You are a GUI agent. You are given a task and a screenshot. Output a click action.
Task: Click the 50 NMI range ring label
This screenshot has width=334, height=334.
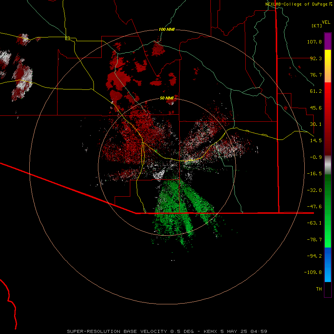click(167, 98)
